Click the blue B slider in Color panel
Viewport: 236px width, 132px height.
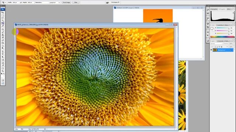click(x=223, y=33)
